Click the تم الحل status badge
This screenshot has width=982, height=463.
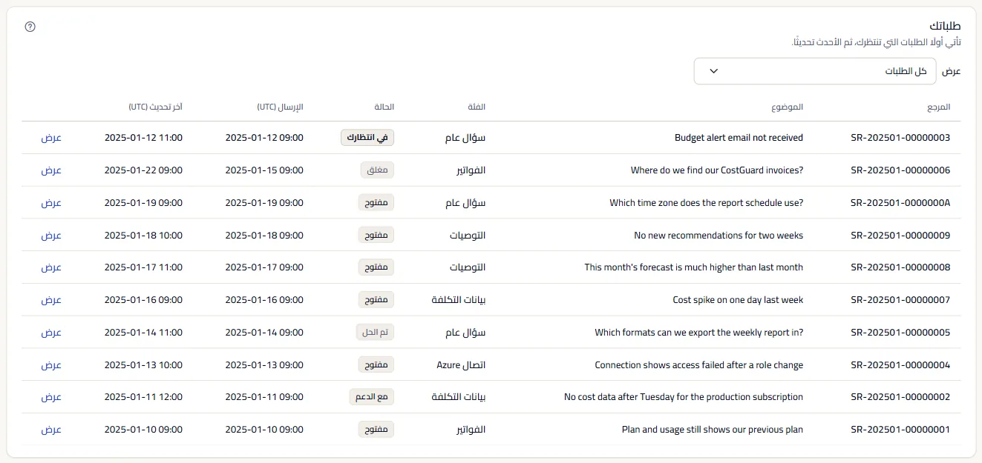pyautogui.click(x=376, y=333)
